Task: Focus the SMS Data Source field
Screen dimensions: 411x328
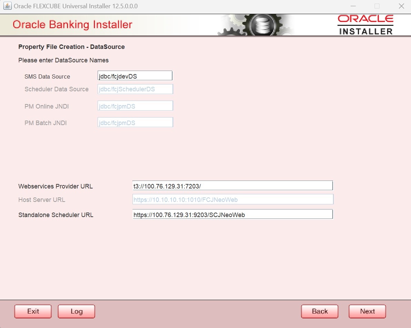Action: coord(135,76)
